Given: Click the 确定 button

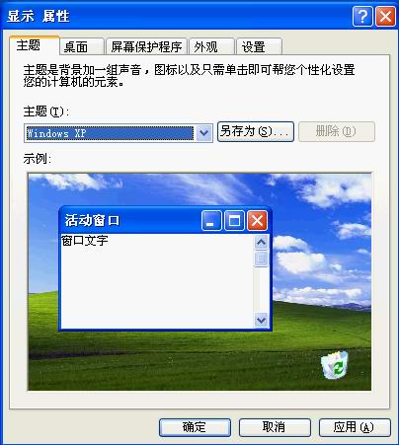Looking at the screenshot, I should coord(195,427).
